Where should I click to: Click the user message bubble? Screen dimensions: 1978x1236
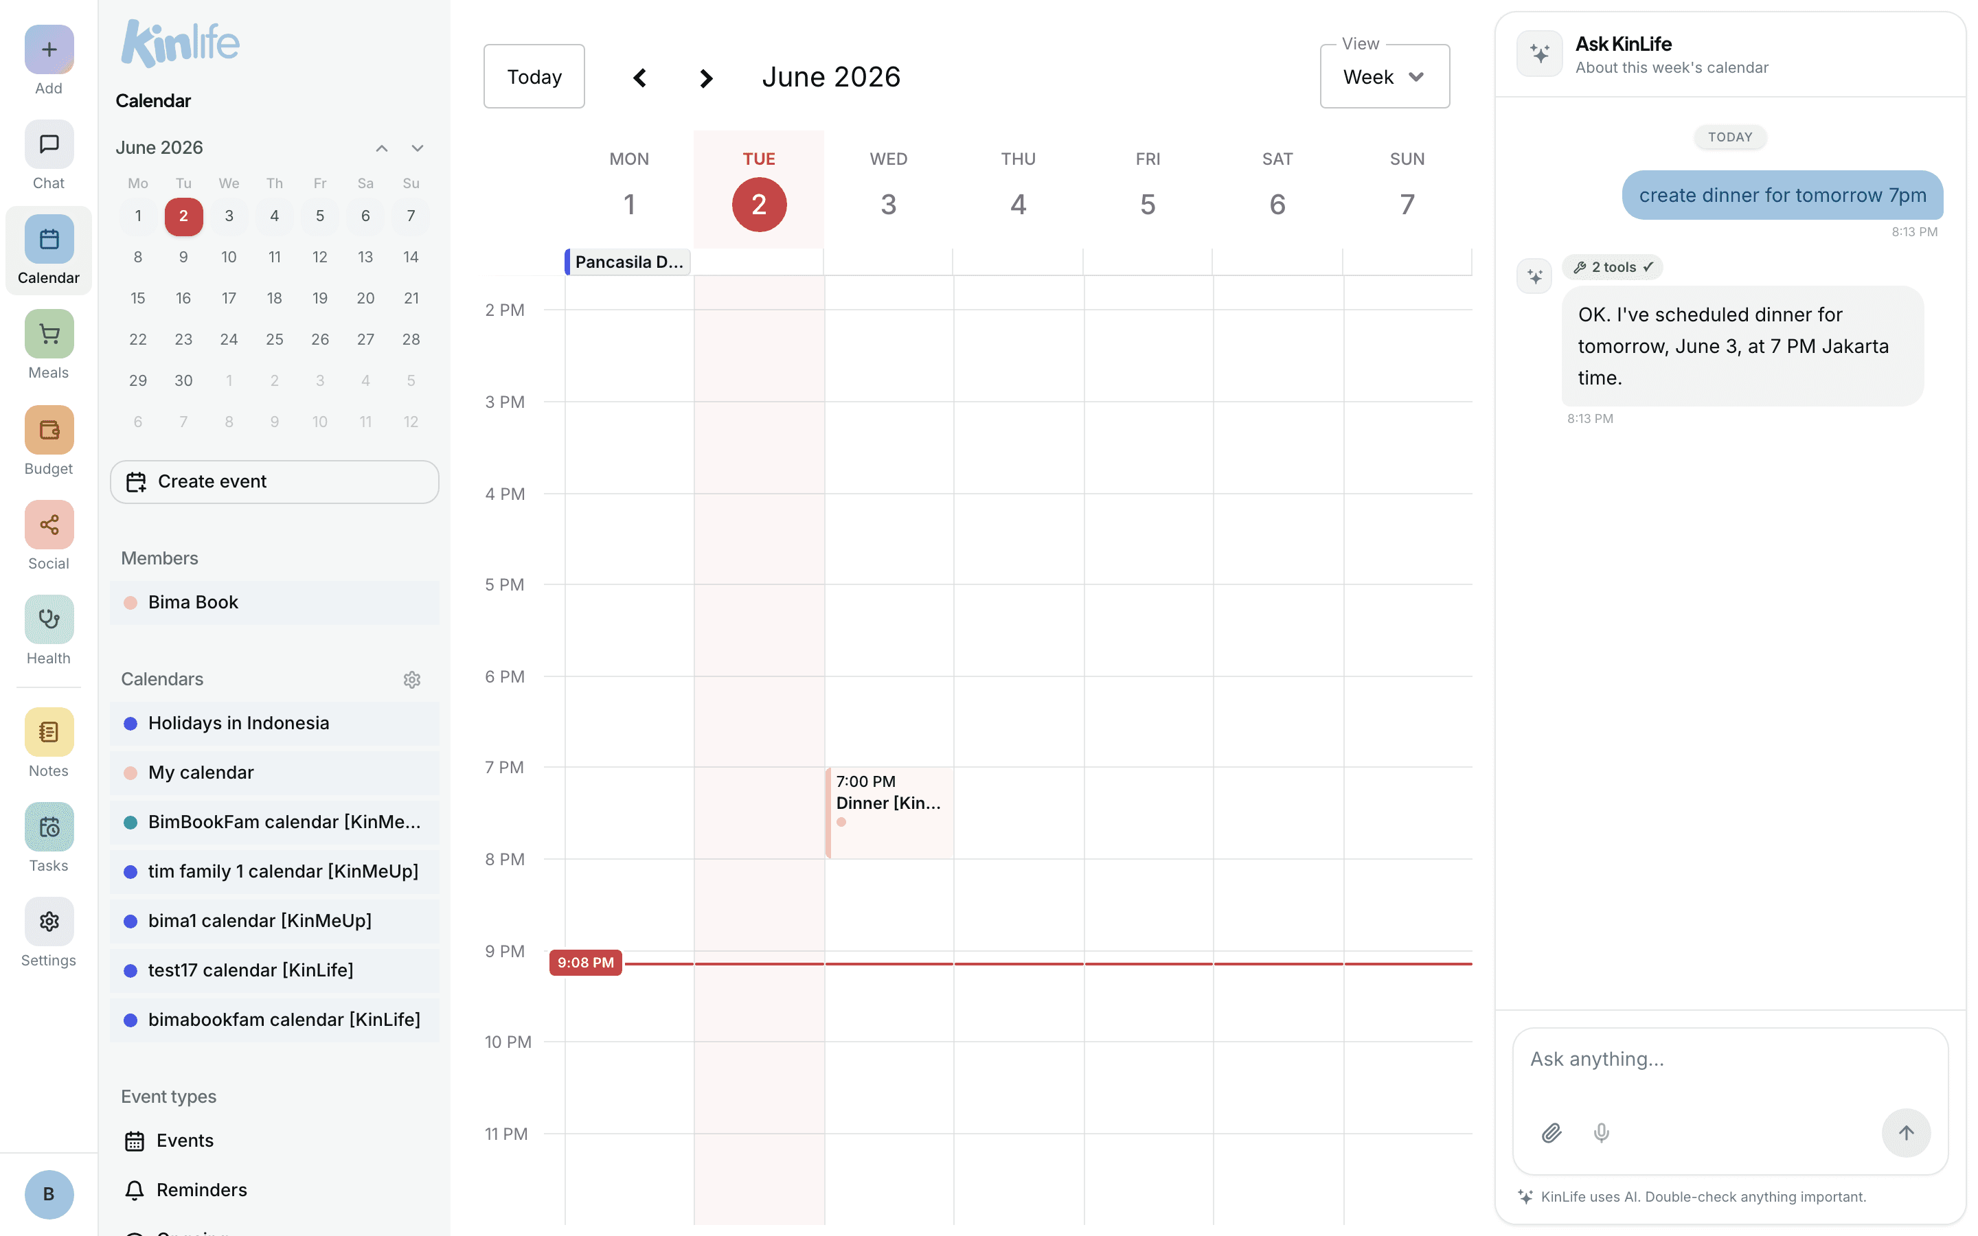[1782, 196]
